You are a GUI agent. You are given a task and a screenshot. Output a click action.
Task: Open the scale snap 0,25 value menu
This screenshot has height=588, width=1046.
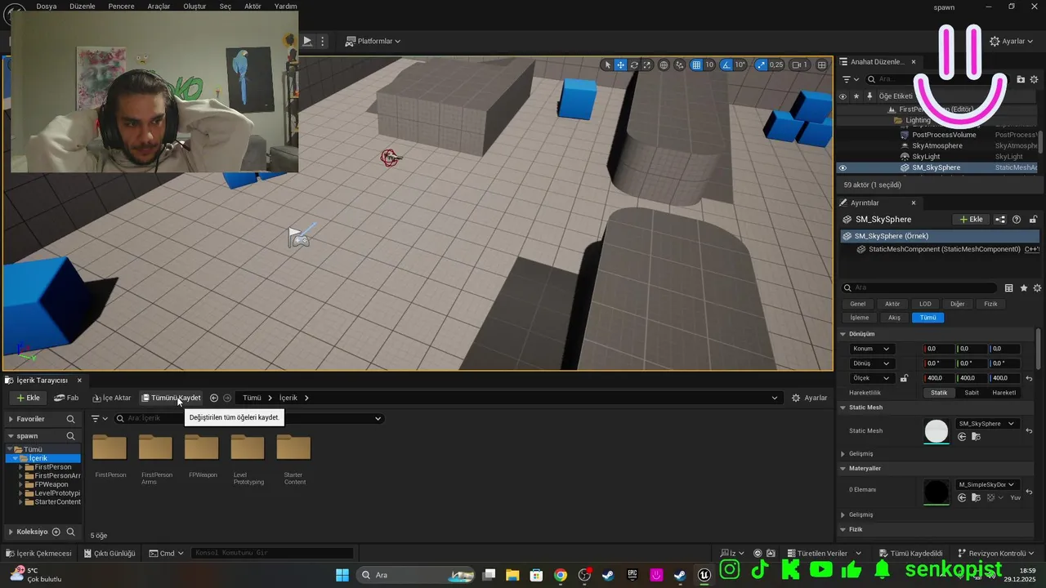776,65
